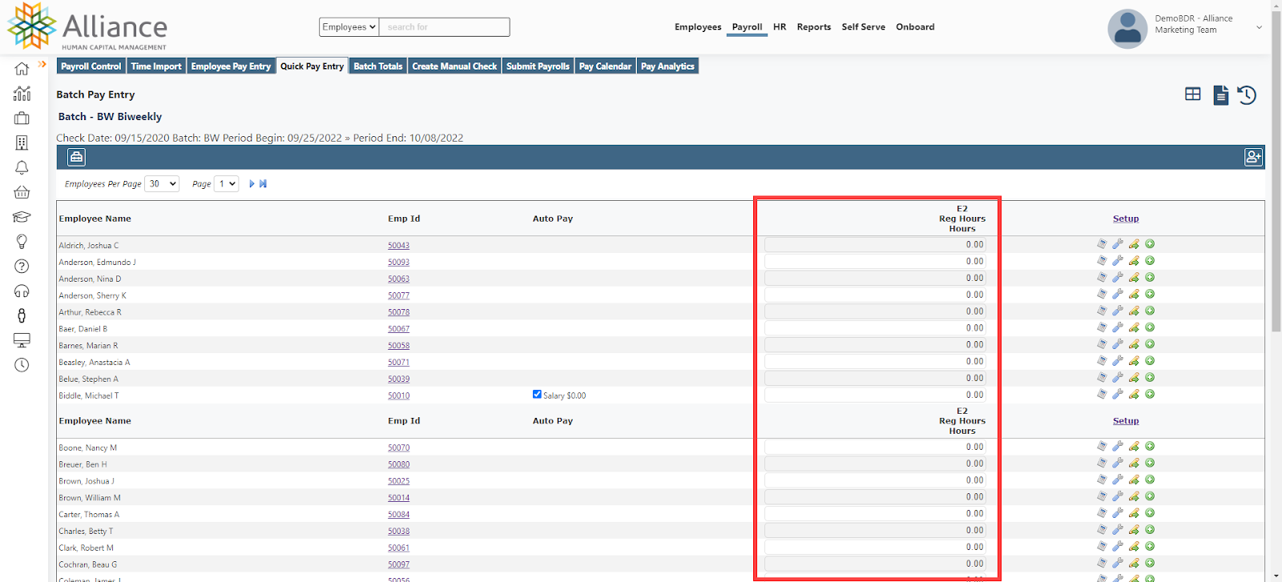Open the Payroll Control tab
Viewport: 1282px width, 582px height.
91,66
